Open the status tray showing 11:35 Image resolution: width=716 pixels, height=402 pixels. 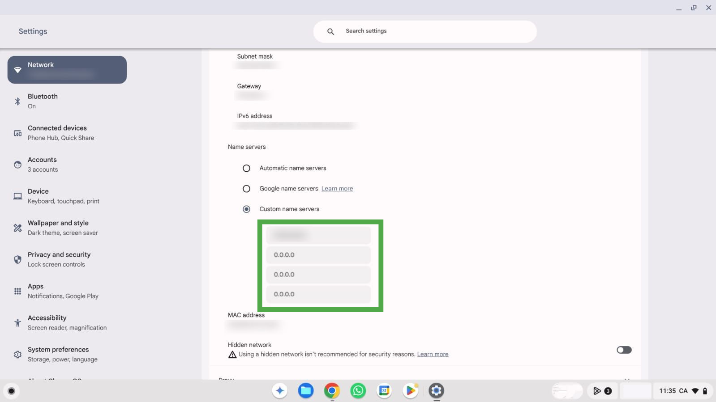[x=683, y=391]
